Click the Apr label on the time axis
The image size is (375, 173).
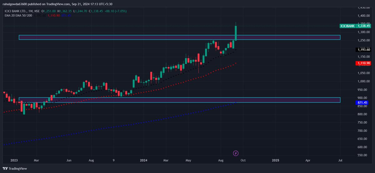(308, 160)
